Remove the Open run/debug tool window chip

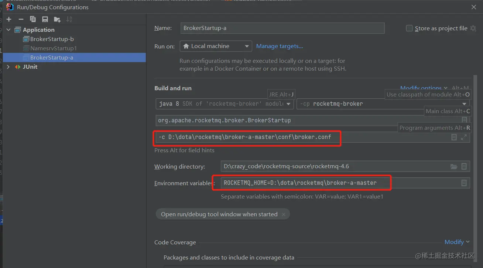(x=284, y=214)
